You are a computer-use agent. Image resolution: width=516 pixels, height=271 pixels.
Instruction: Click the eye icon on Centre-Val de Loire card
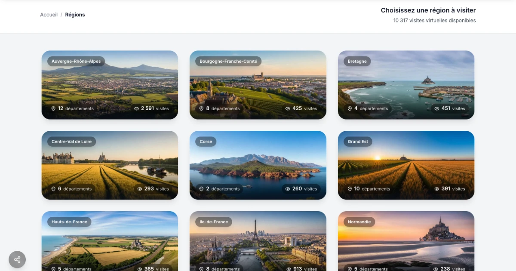coord(140,189)
